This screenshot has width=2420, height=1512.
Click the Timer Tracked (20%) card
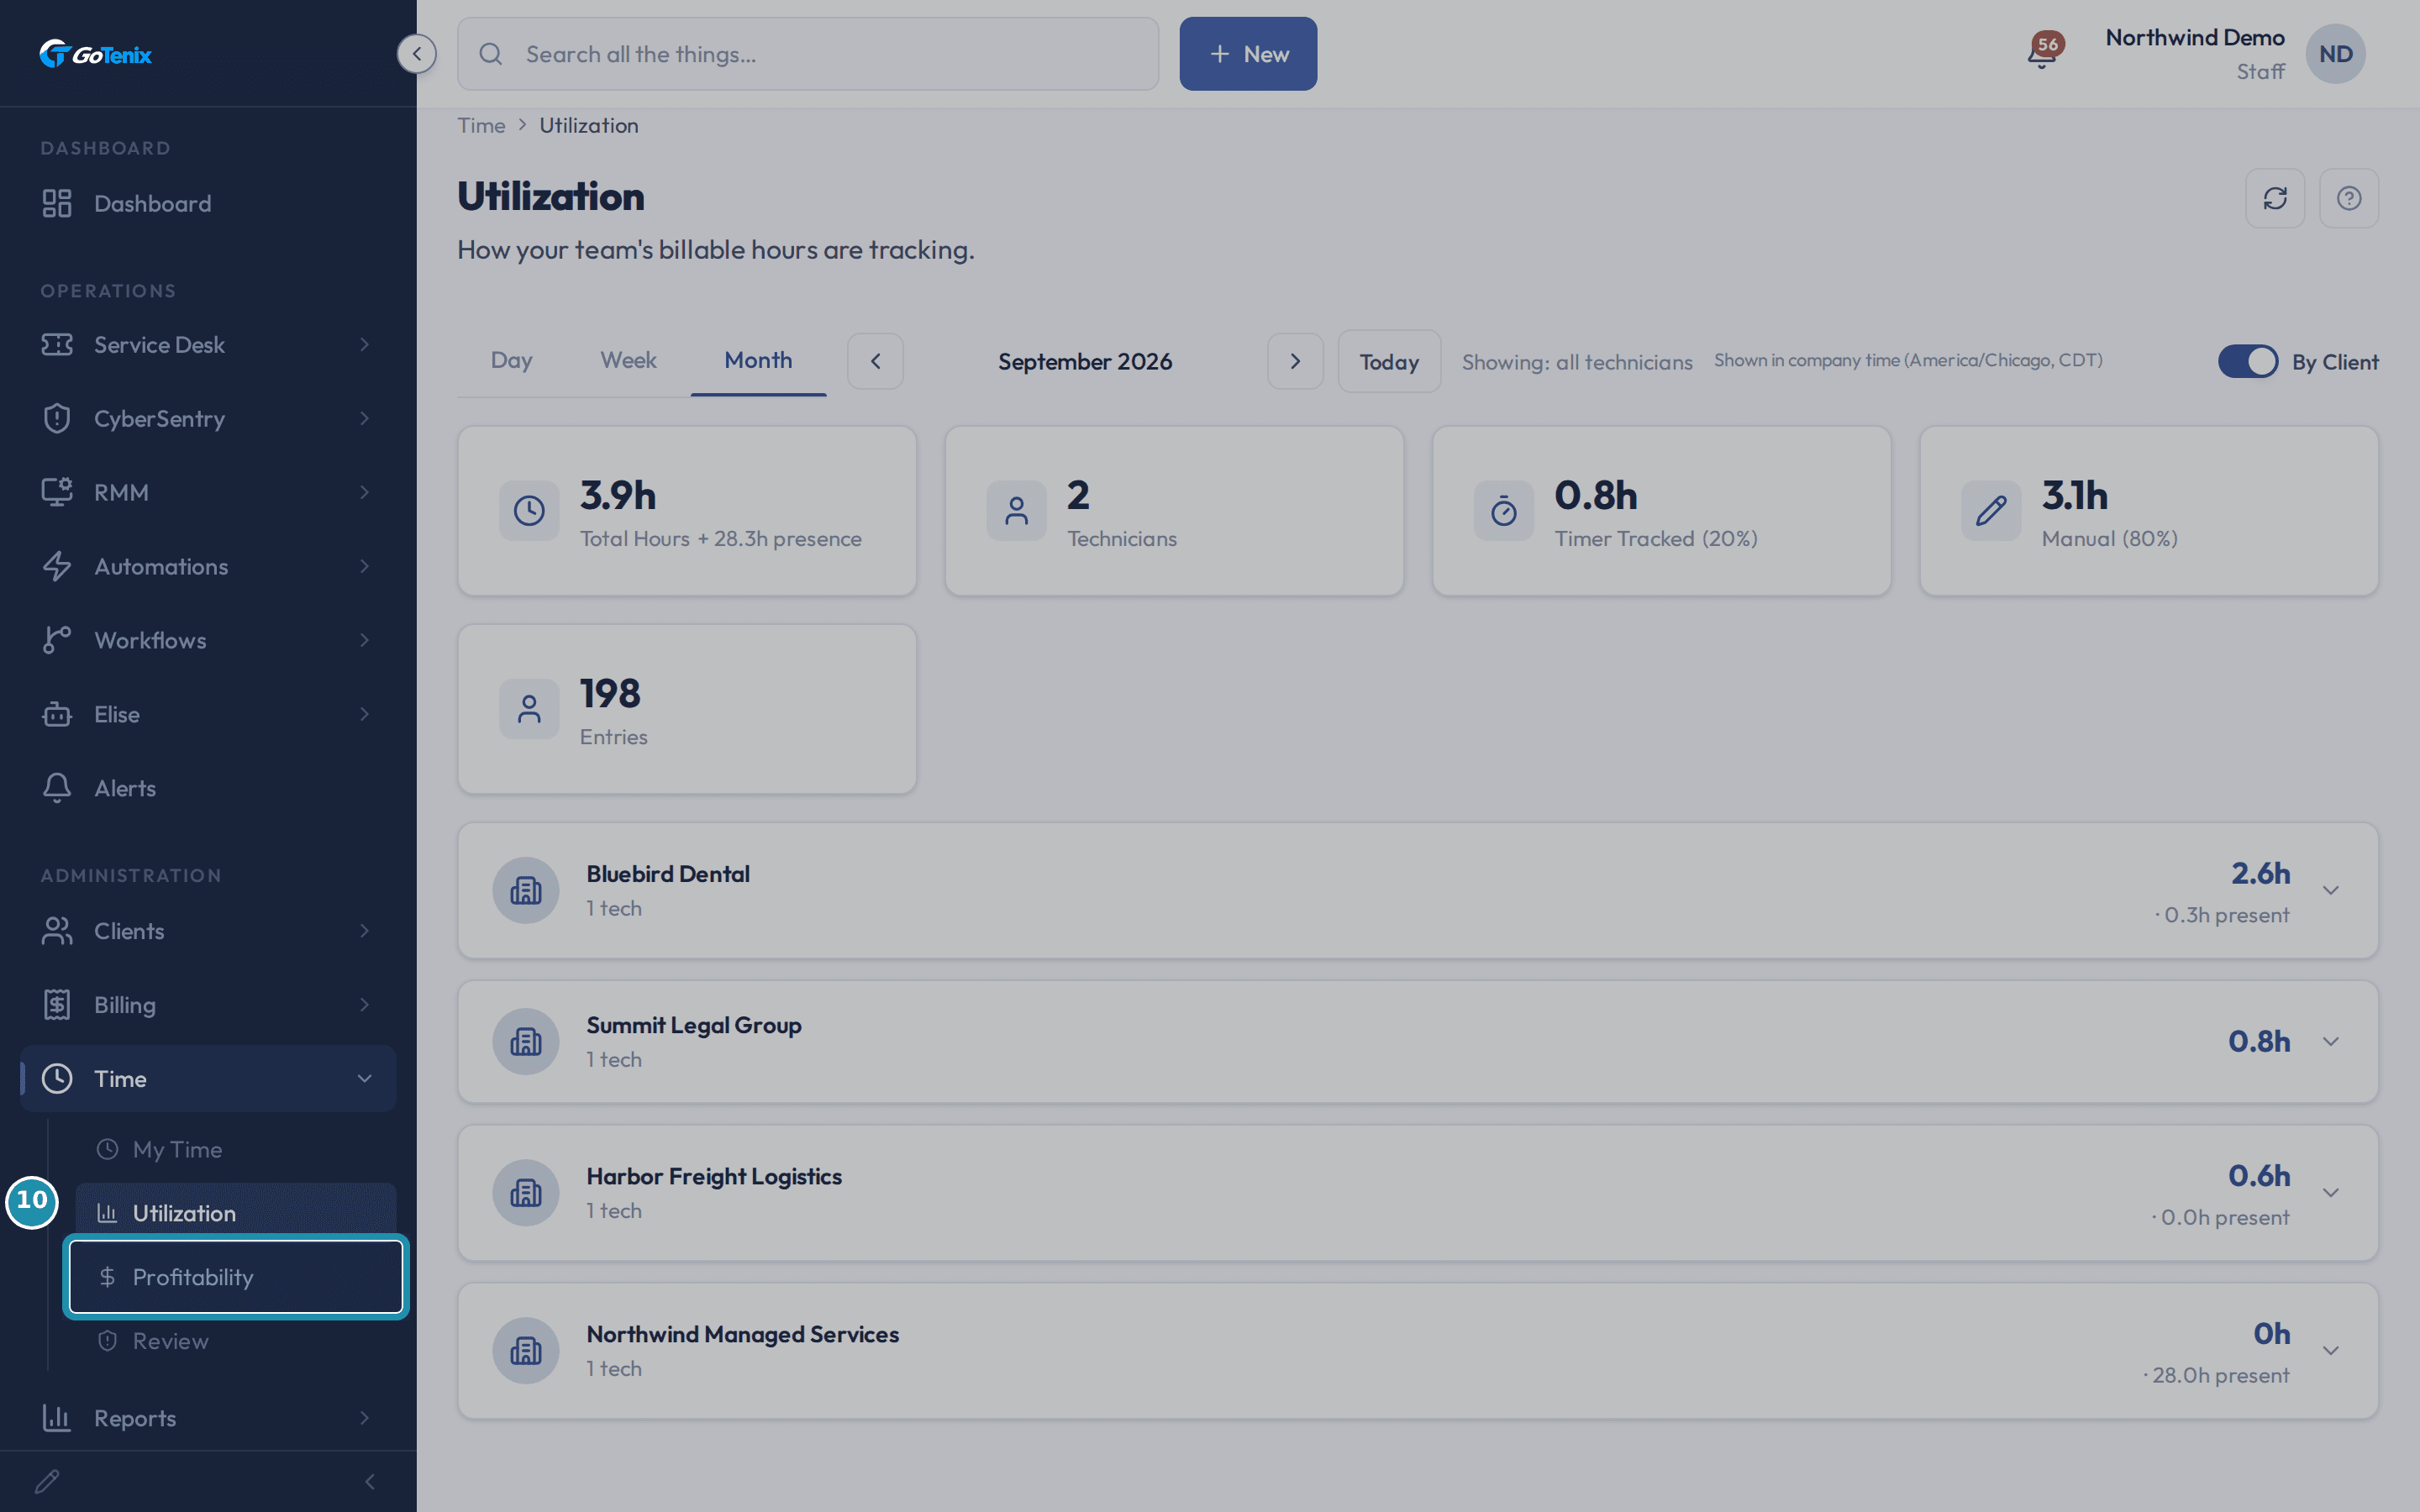tap(1661, 511)
